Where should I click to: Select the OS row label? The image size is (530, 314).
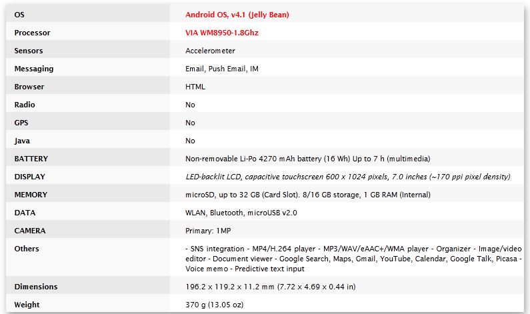click(x=19, y=15)
